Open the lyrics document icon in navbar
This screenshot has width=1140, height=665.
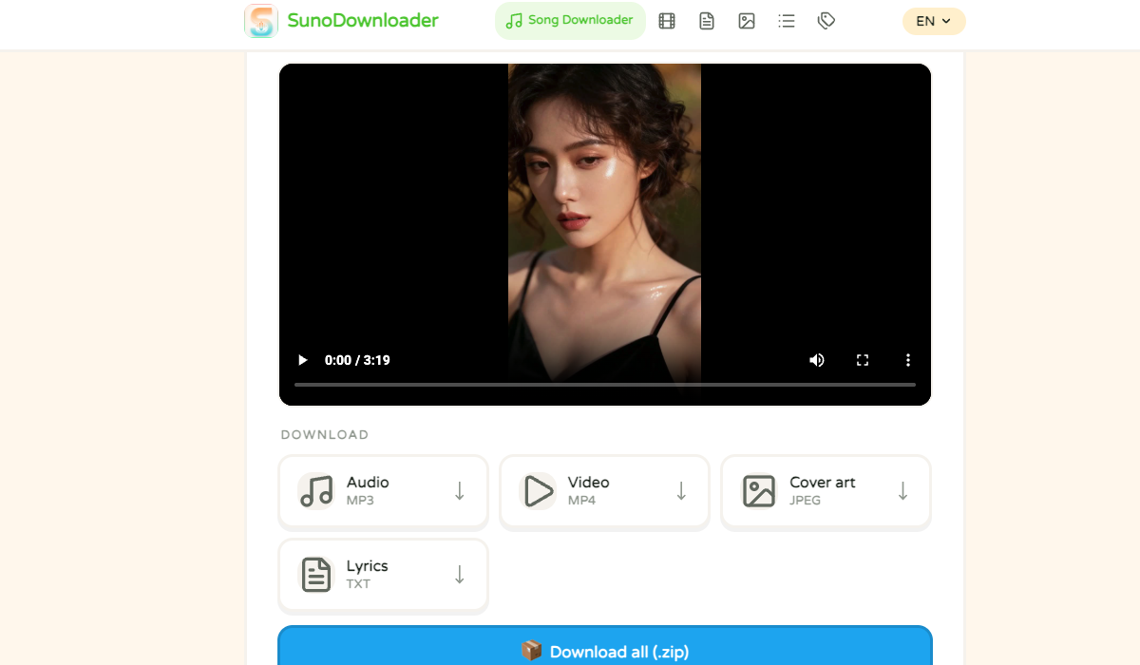click(707, 20)
